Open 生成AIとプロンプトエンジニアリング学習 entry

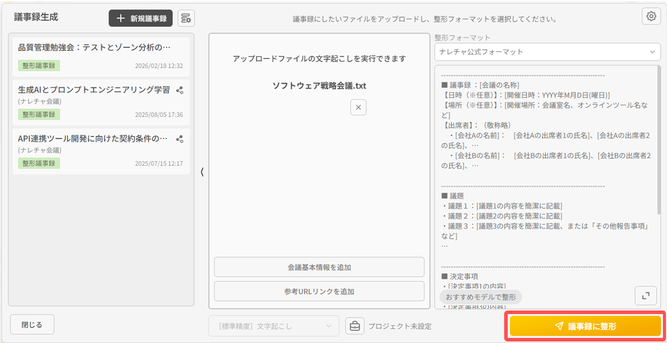pos(101,102)
